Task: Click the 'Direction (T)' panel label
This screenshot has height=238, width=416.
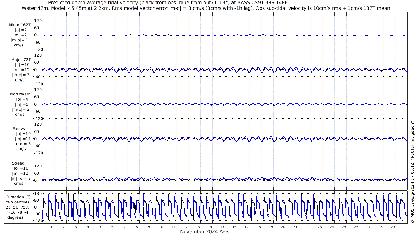Action: pos(18,197)
